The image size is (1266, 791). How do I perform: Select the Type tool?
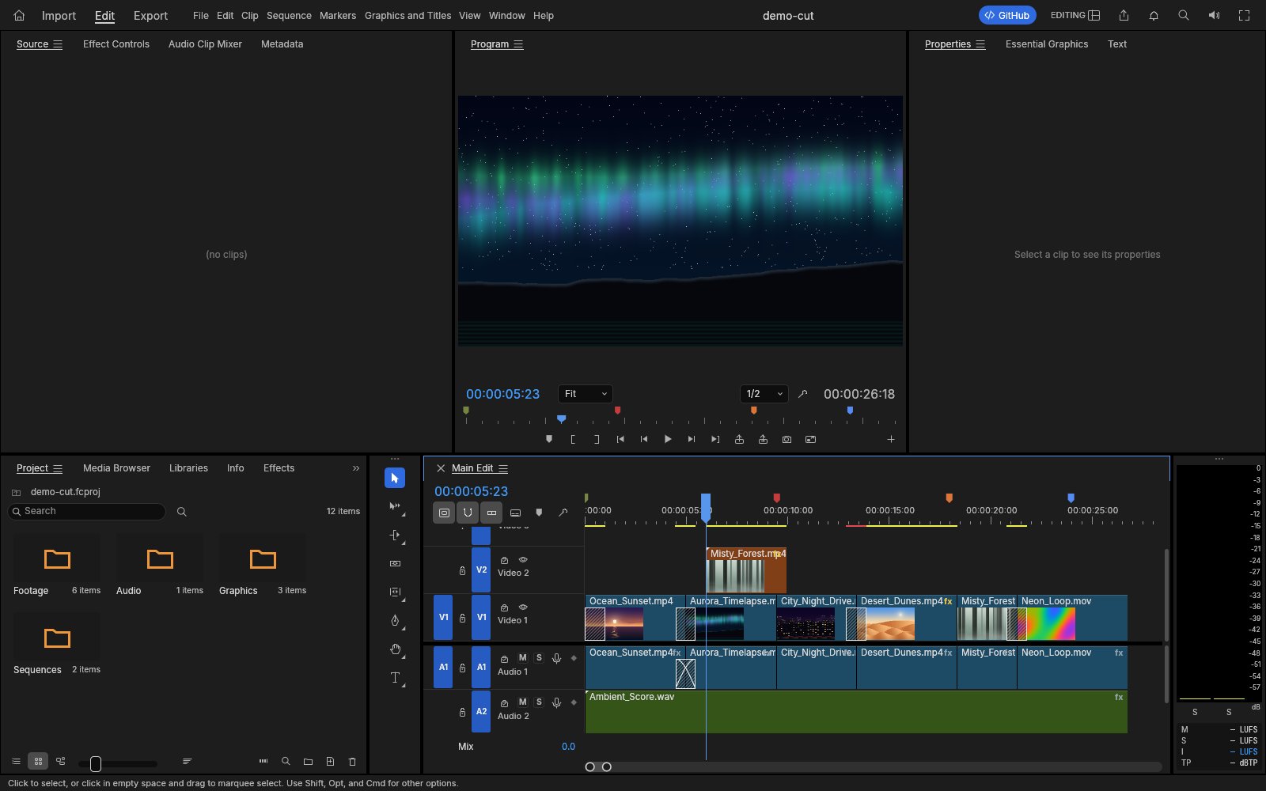[x=395, y=677]
